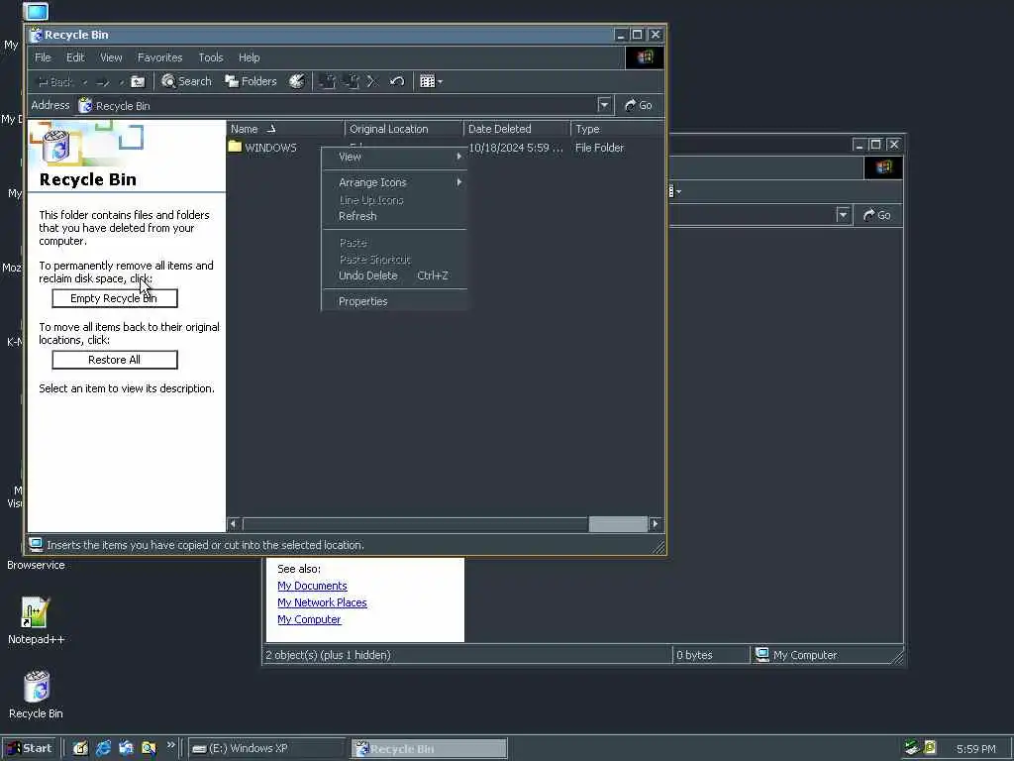Open the Back history dropdown arrow
The height and width of the screenshot is (761, 1014).
click(85, 82)
